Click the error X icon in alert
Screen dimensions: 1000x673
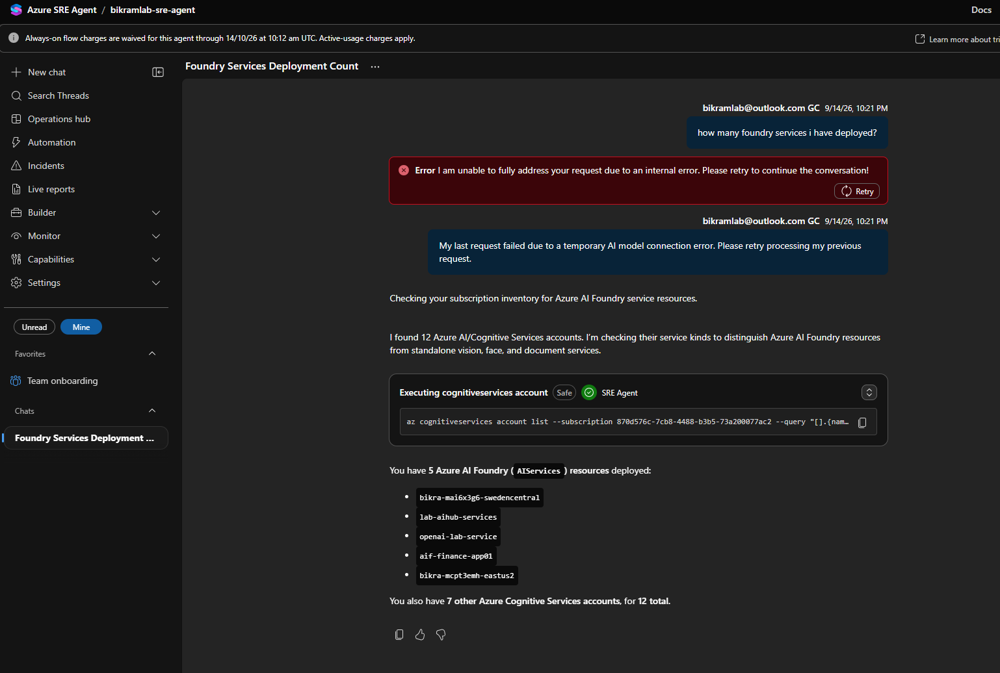point(403,170)
